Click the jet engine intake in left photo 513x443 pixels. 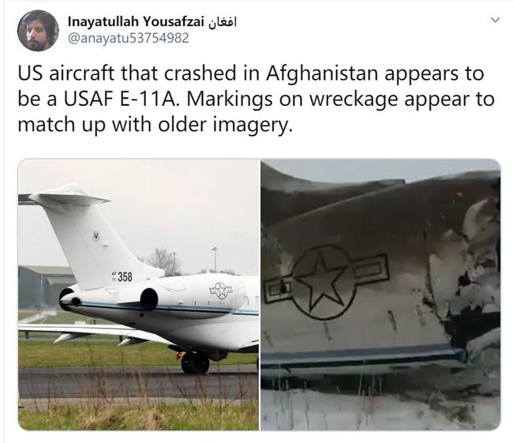149,299
